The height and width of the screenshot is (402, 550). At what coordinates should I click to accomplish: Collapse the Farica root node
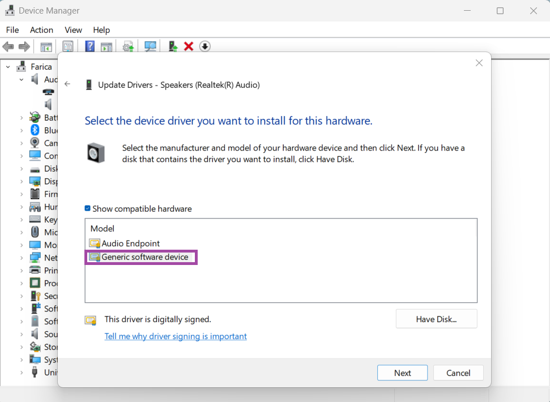coord(8,67)
